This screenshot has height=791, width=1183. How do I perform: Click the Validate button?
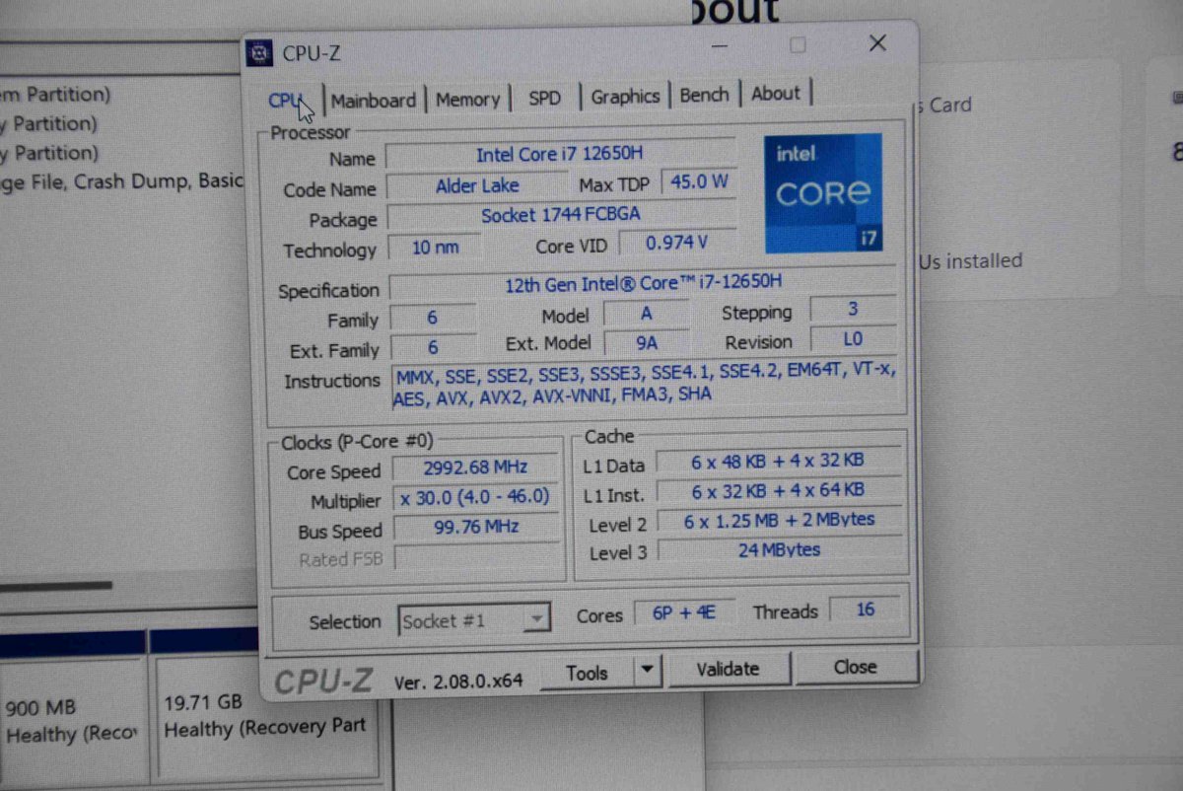[728, 669]
